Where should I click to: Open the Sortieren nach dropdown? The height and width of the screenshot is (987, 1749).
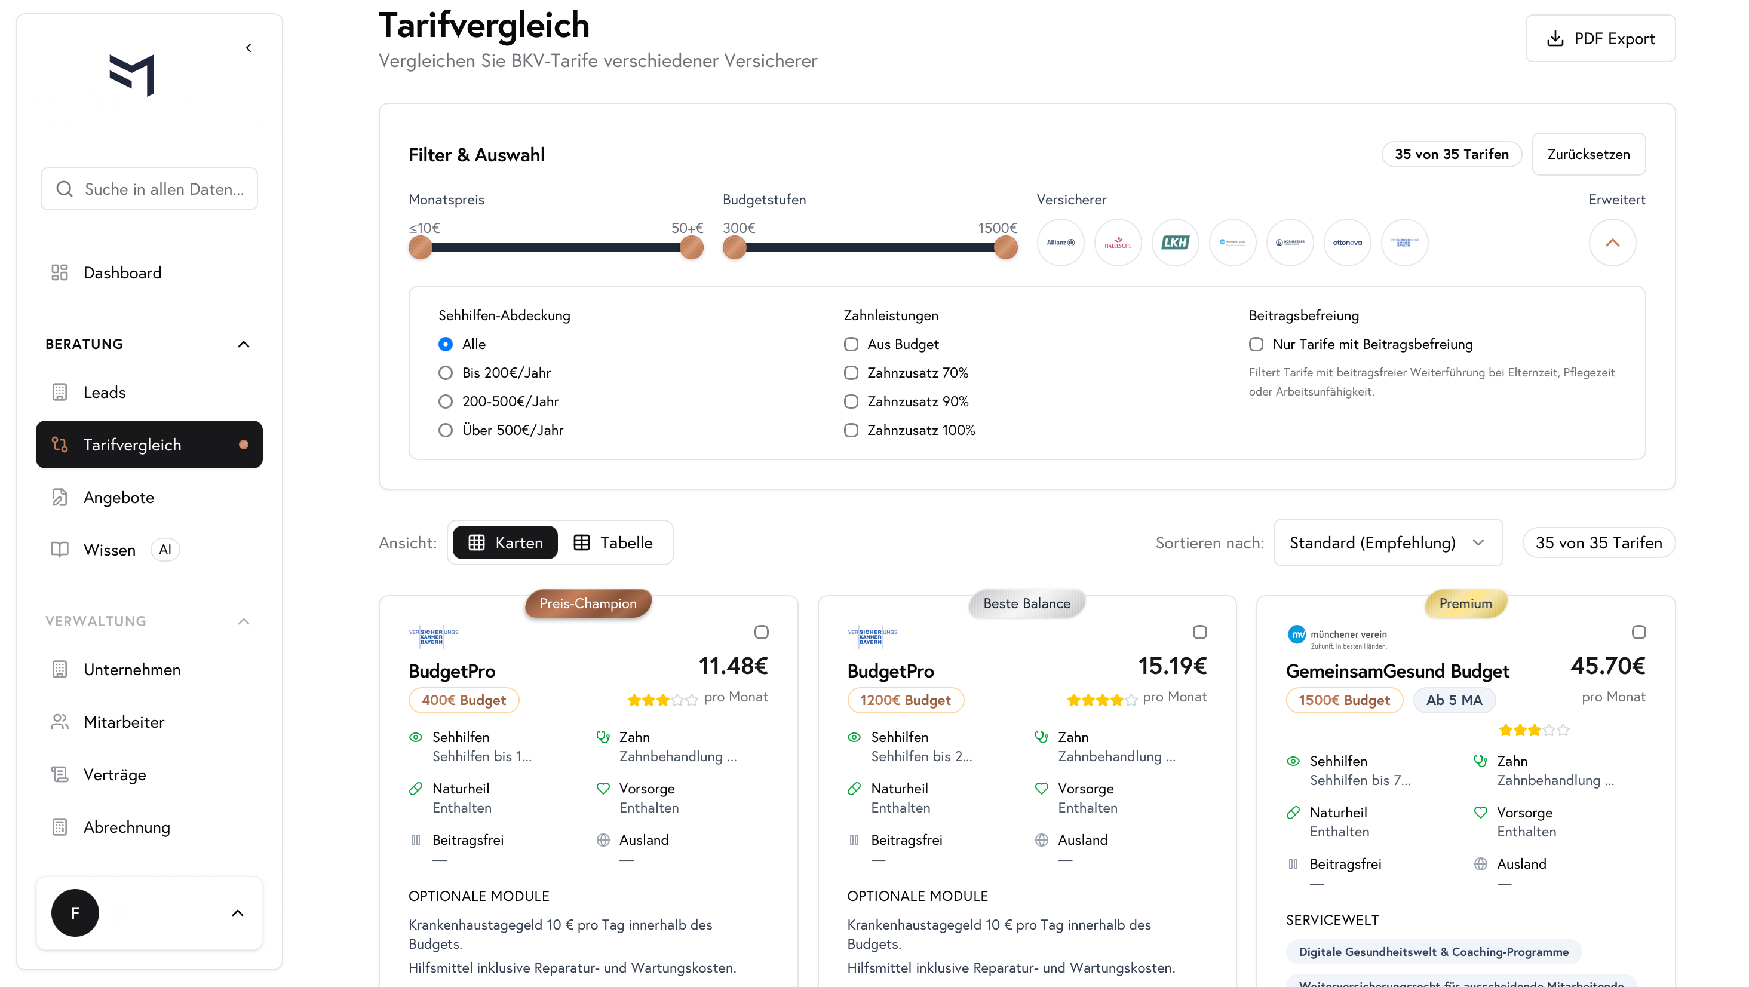[1387, 542]
